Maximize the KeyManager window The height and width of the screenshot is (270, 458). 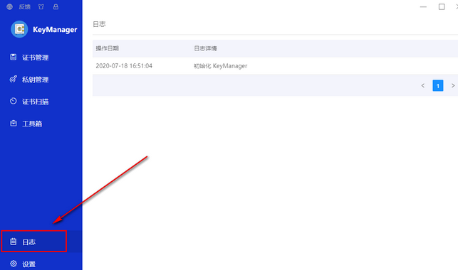(x=442, y=6)
